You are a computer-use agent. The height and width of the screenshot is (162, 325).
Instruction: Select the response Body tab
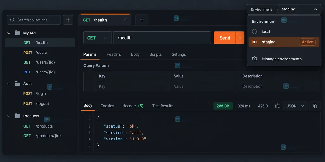88,106
